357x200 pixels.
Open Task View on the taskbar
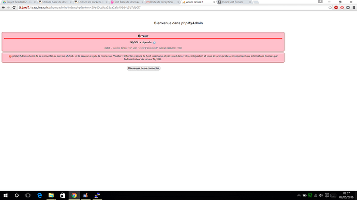coord(28,195)
